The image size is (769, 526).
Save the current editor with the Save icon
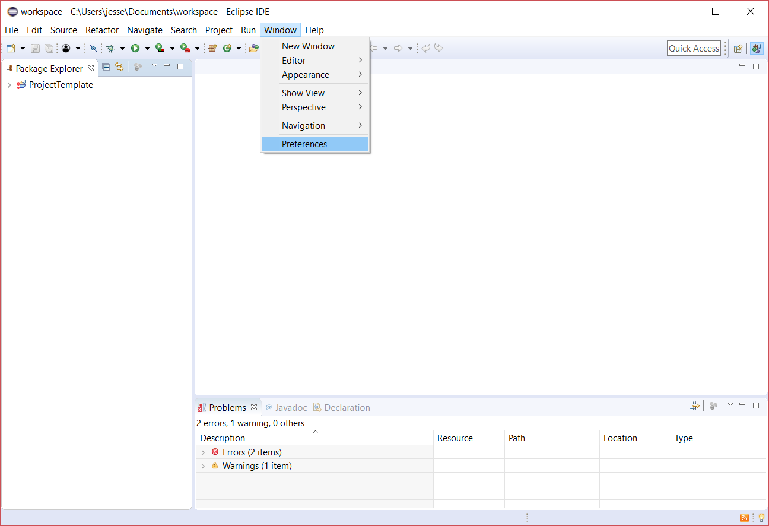pos(35,47)
